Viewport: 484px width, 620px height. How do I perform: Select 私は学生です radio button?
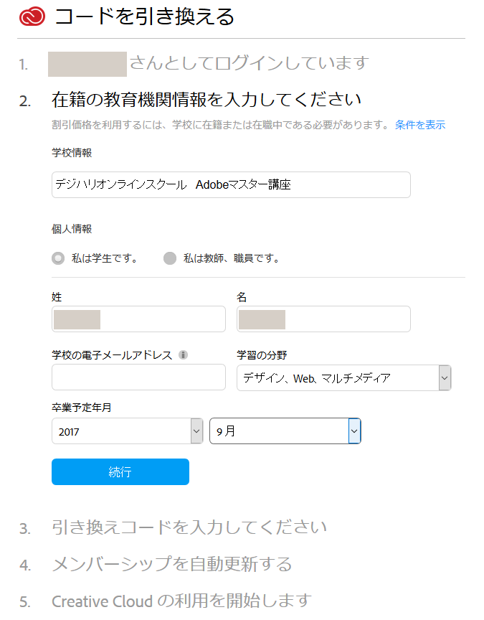click(58, 258)
